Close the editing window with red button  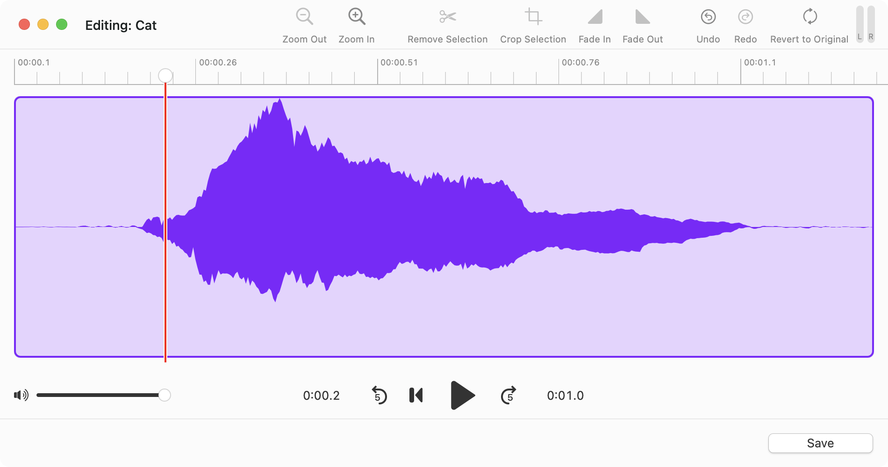[x=24, y=24]
